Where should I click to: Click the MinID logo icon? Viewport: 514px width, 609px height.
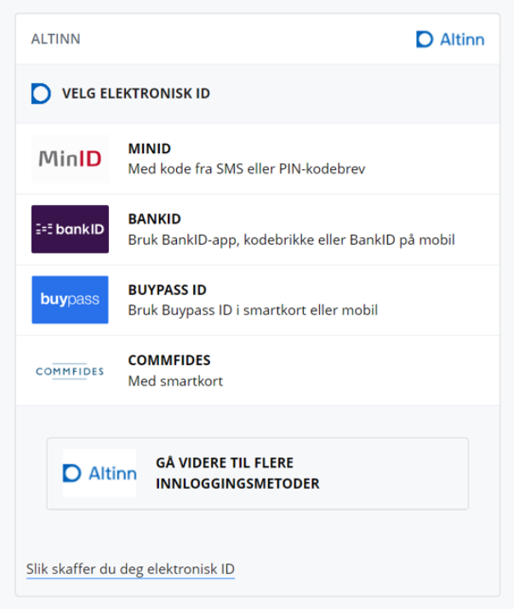(70, 158)
